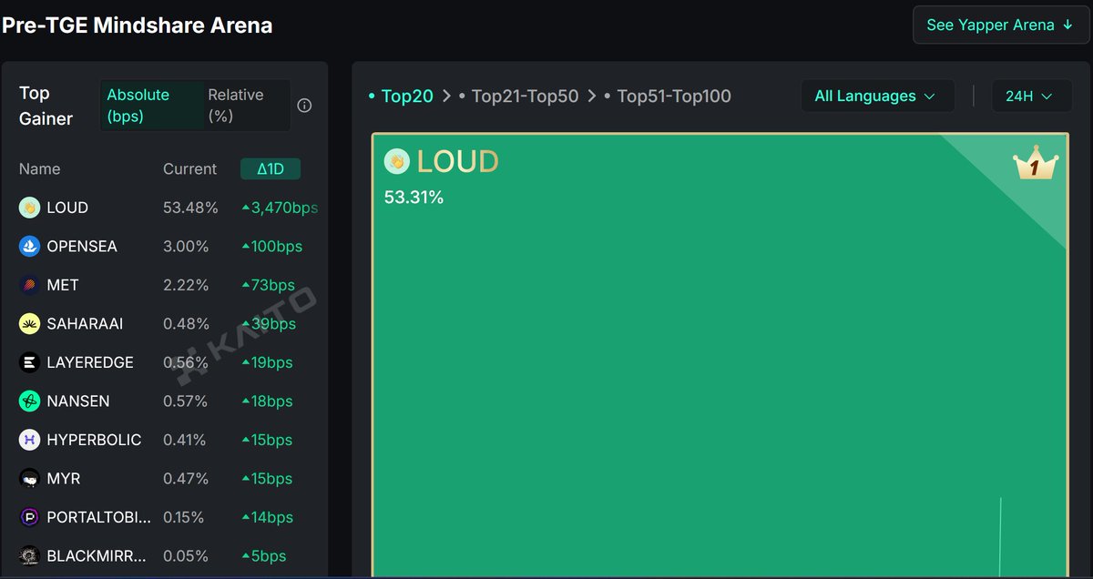This screenshot has width=1093, height=579.
Task: Click the 73bps change for MET
Action: click(267, 285)
